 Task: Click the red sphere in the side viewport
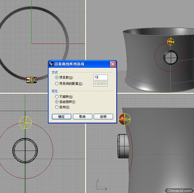[x=124, y=119]
